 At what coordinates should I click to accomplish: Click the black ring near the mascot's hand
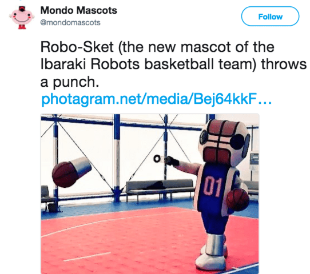157,158
